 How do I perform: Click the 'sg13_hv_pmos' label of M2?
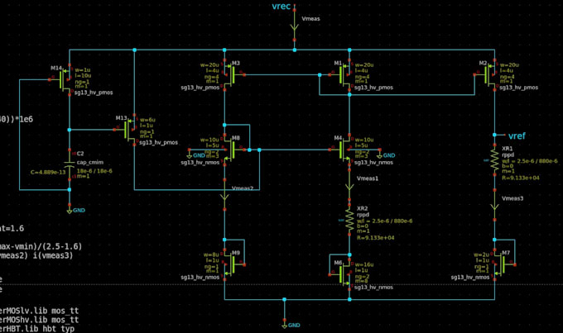[519, 88]
